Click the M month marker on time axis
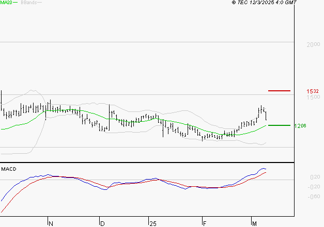This screenshot has width=324, height=227. click(x=254, y=224)
